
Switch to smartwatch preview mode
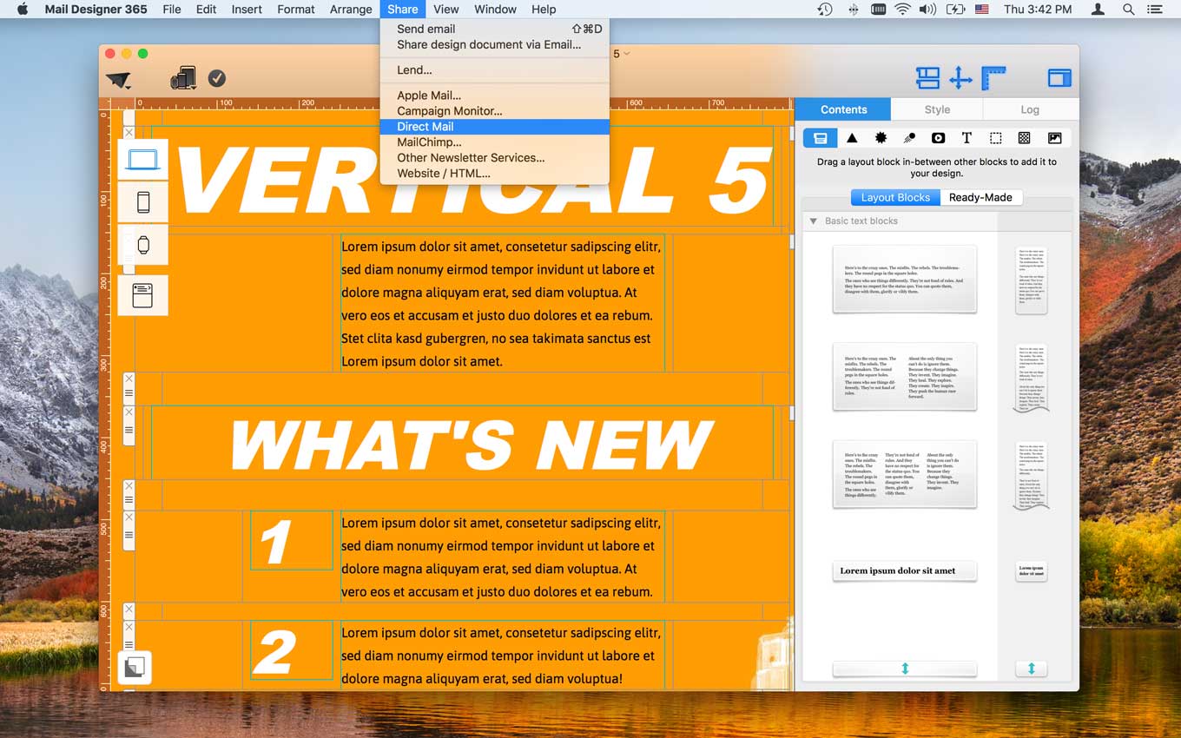coord(142,245)
